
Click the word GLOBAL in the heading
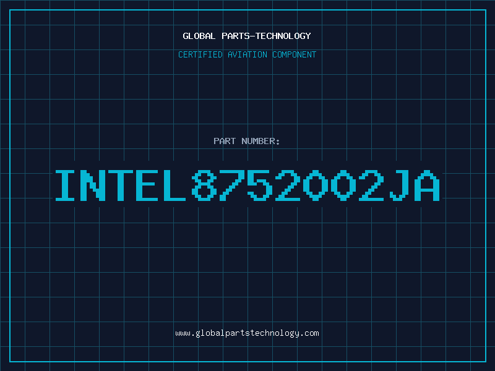click(199, 36)
